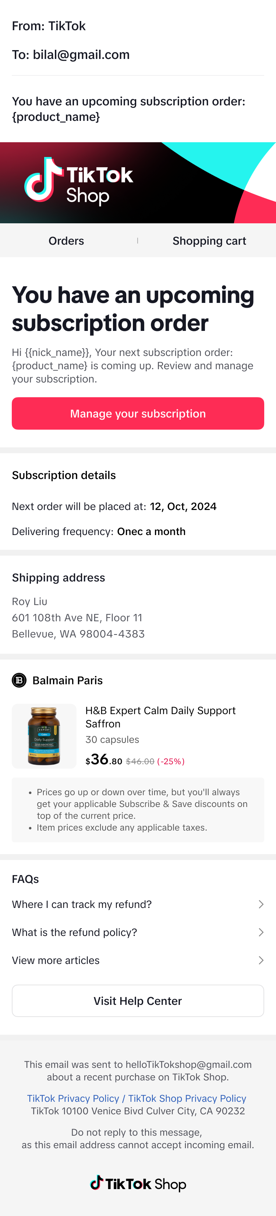Click the Balmain Paris store name

(x=67, y=680)
